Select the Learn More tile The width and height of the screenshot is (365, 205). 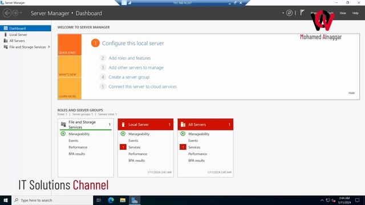70,89
